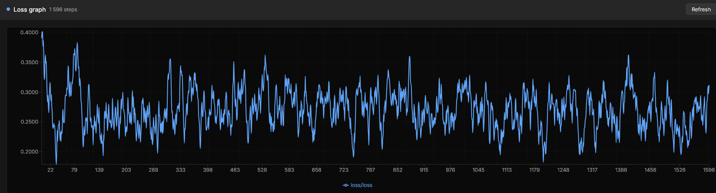Click the x-axis tick labeled 1248
Screen dimensions: 716x193
(564, 170)
